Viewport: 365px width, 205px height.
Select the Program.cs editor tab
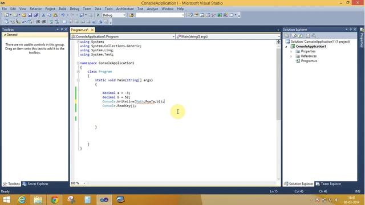coord(80,30)
